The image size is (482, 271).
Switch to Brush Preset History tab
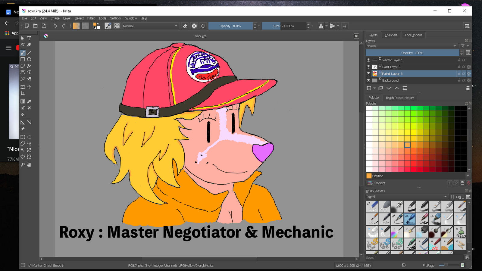(x=400, y=98)
